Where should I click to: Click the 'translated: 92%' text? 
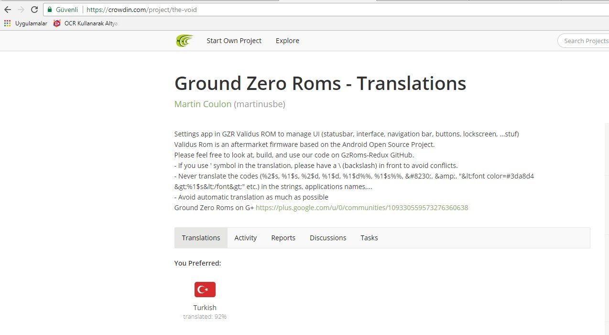click(205, 317)
